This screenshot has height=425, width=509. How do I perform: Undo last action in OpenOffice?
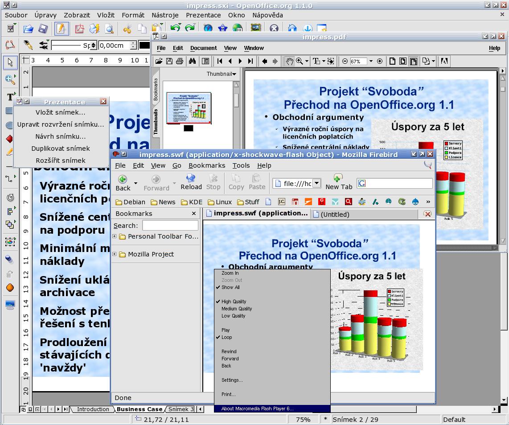click(175, 28)
